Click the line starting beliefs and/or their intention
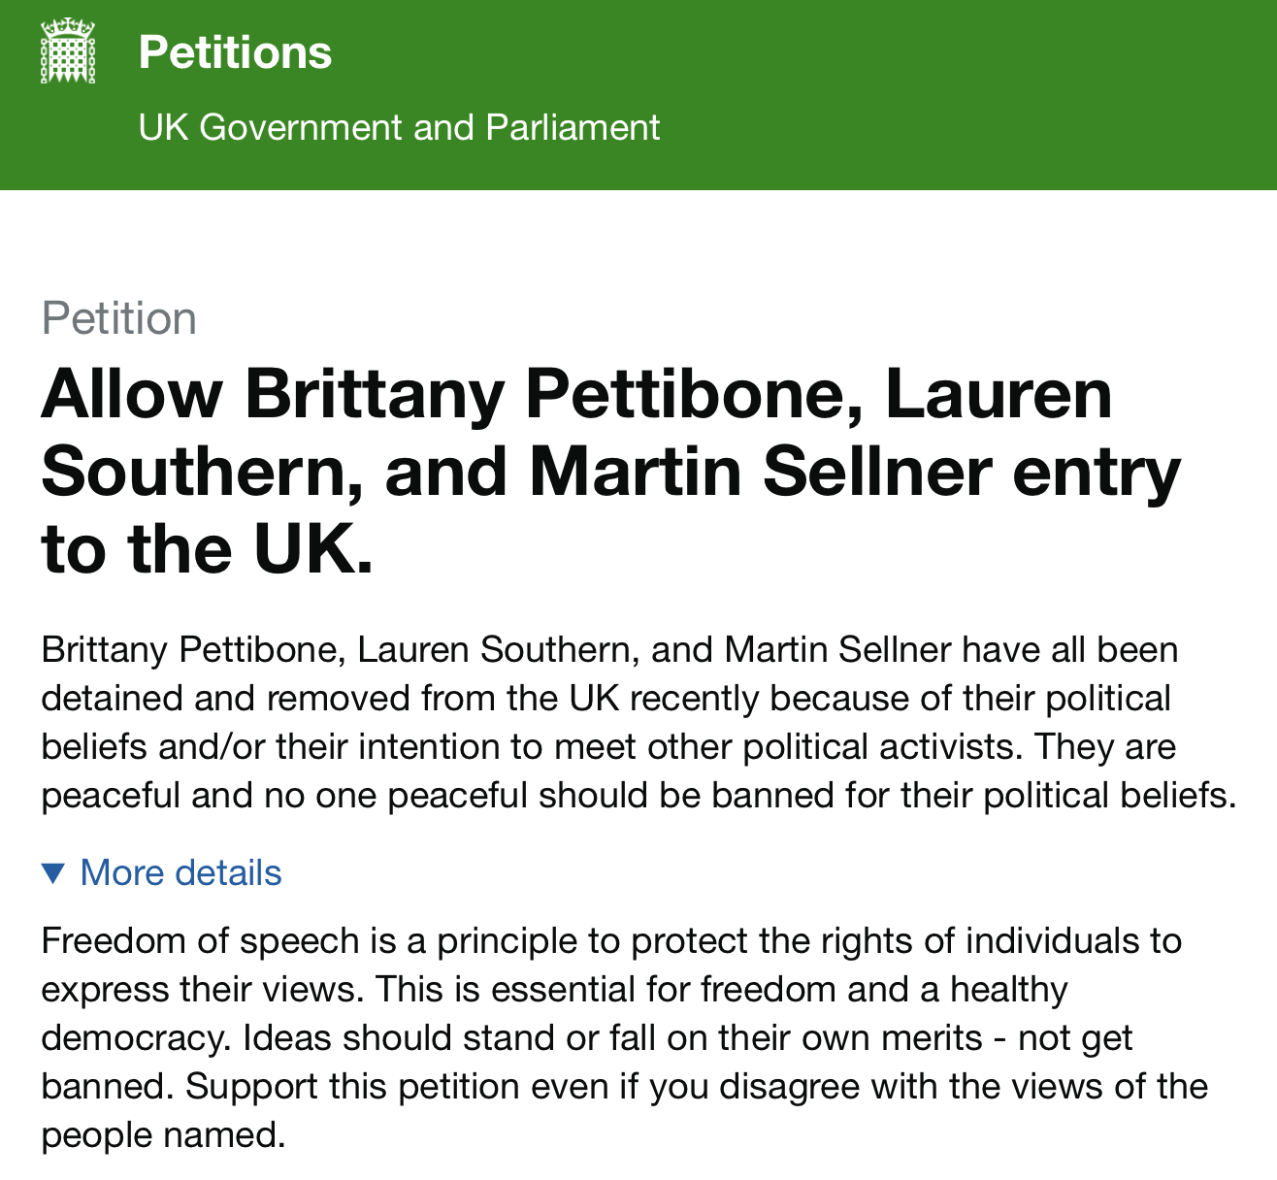This screenshot has height=1180, width=1277. (608, 746)
